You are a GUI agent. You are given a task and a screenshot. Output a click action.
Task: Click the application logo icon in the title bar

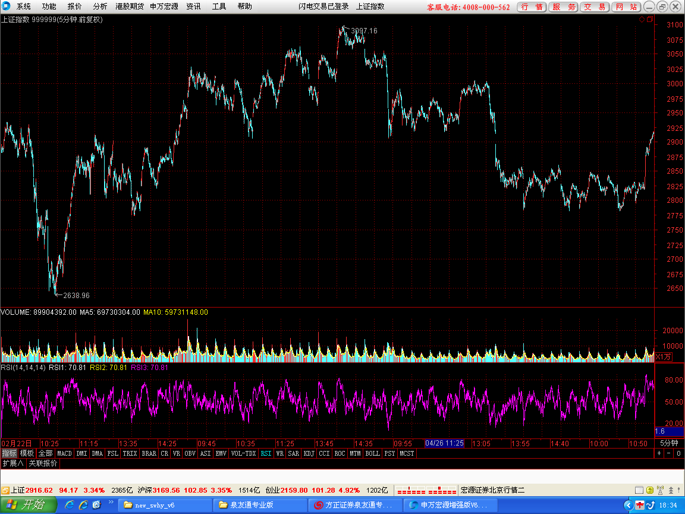click(x=6, y=6)
